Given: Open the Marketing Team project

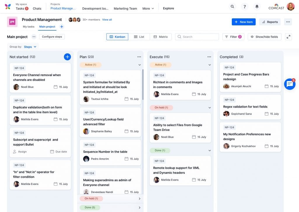Looking at the screenshot, I should 125,8.
